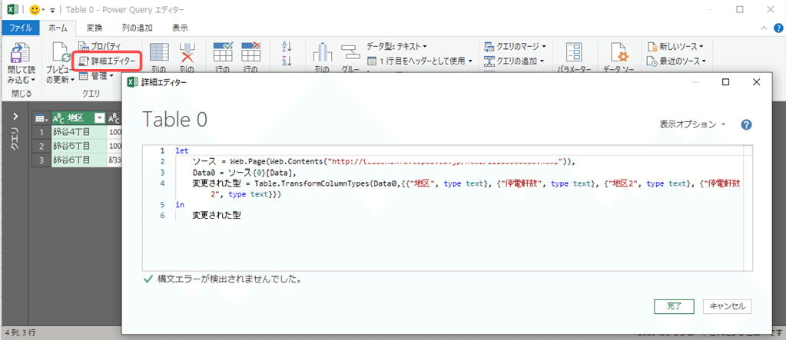Open 新しいソース dropdown
Screen dimensions: 786x340
pos(675,47)
